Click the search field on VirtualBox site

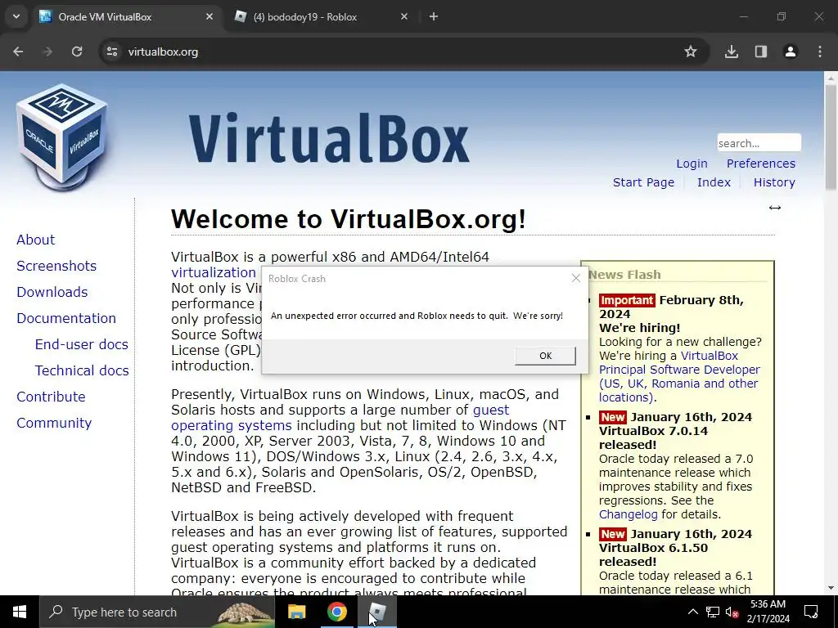(759, 143)
